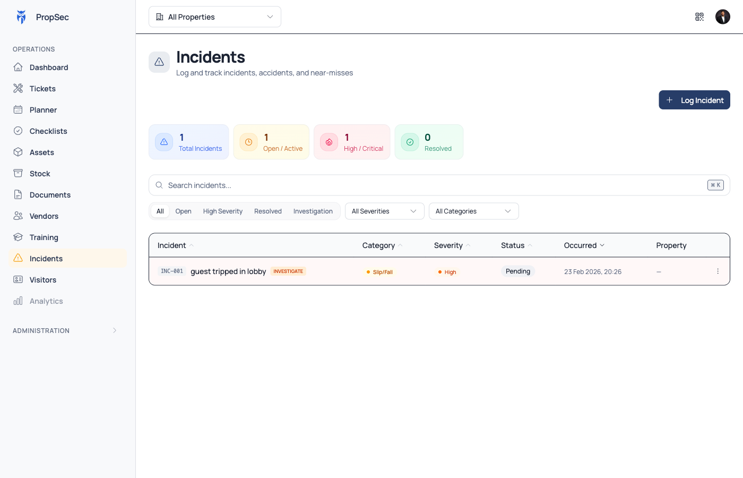Click the Visitors ID card icon
The width and height of the screenshot is (743, 478).
pyautogui.click(x=18, y=279)
